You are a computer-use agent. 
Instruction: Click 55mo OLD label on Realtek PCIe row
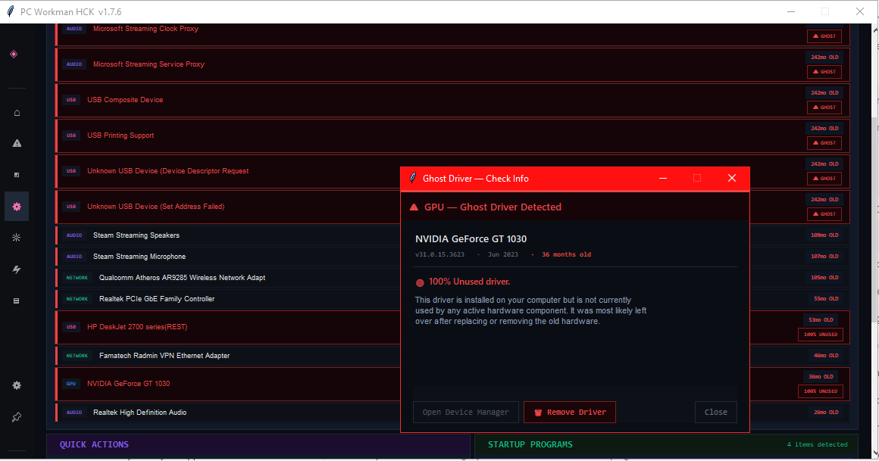click(826, 299)
